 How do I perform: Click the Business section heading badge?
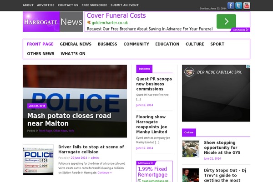pos(144,69)
